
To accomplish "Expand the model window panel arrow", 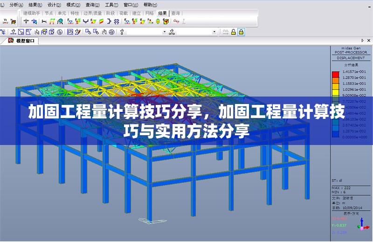I will [x=362, y=41].
